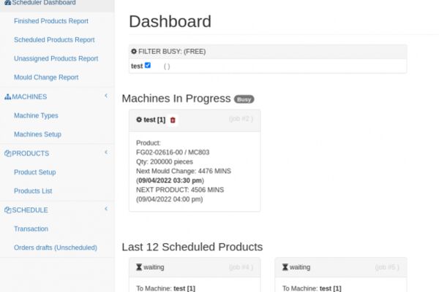This screenshot has width=439, height=292.
Task: Click Qty: 200000 pieces text
Action: pos(165,162)
